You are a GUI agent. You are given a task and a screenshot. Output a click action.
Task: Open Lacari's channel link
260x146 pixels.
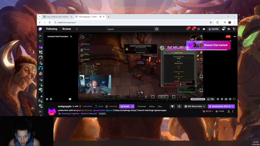pos(100,106)
